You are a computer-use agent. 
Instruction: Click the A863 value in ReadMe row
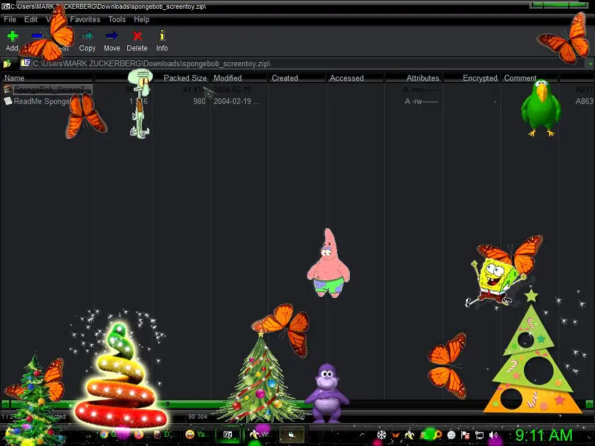tap(584, 101)
